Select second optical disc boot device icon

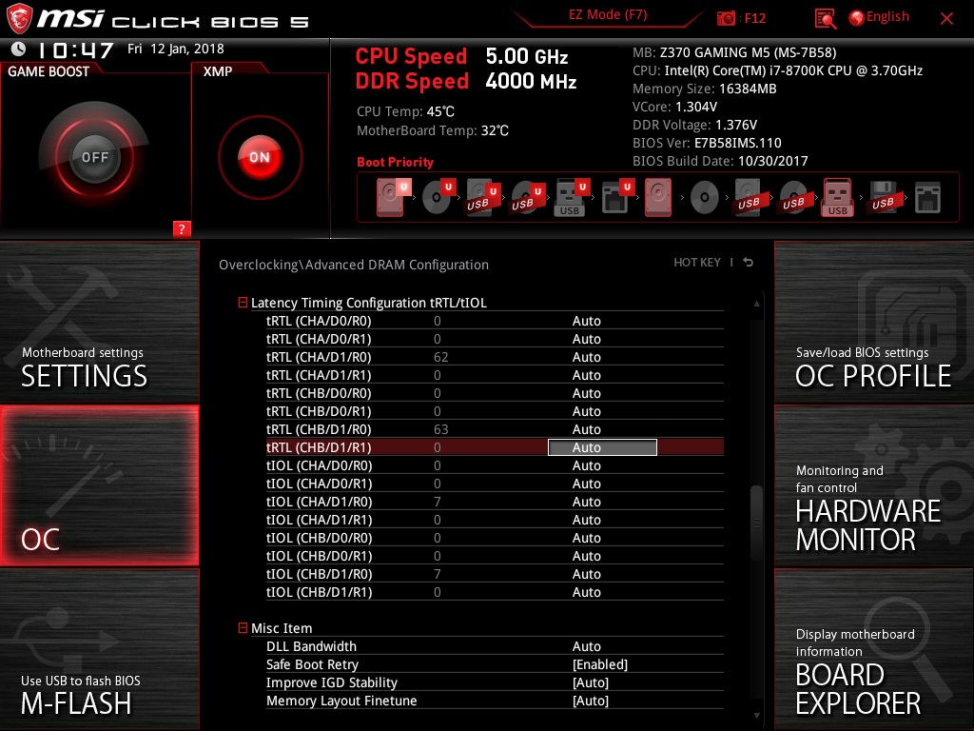point(438,197)
